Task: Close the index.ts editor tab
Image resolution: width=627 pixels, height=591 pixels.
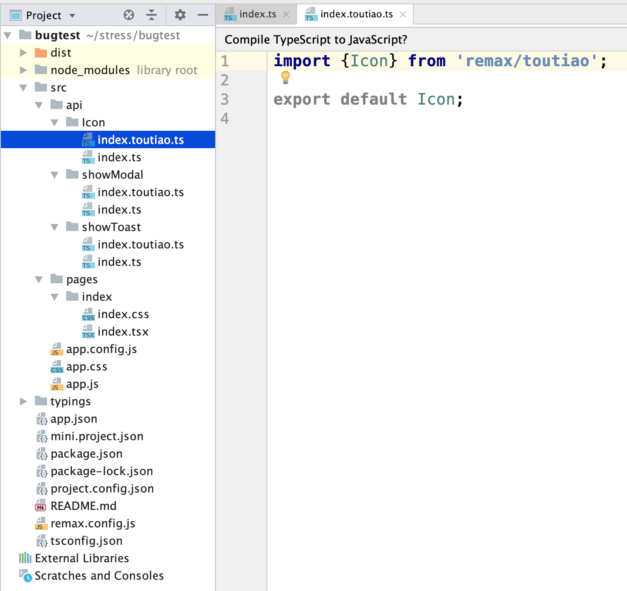Action: tap(286, 14)
